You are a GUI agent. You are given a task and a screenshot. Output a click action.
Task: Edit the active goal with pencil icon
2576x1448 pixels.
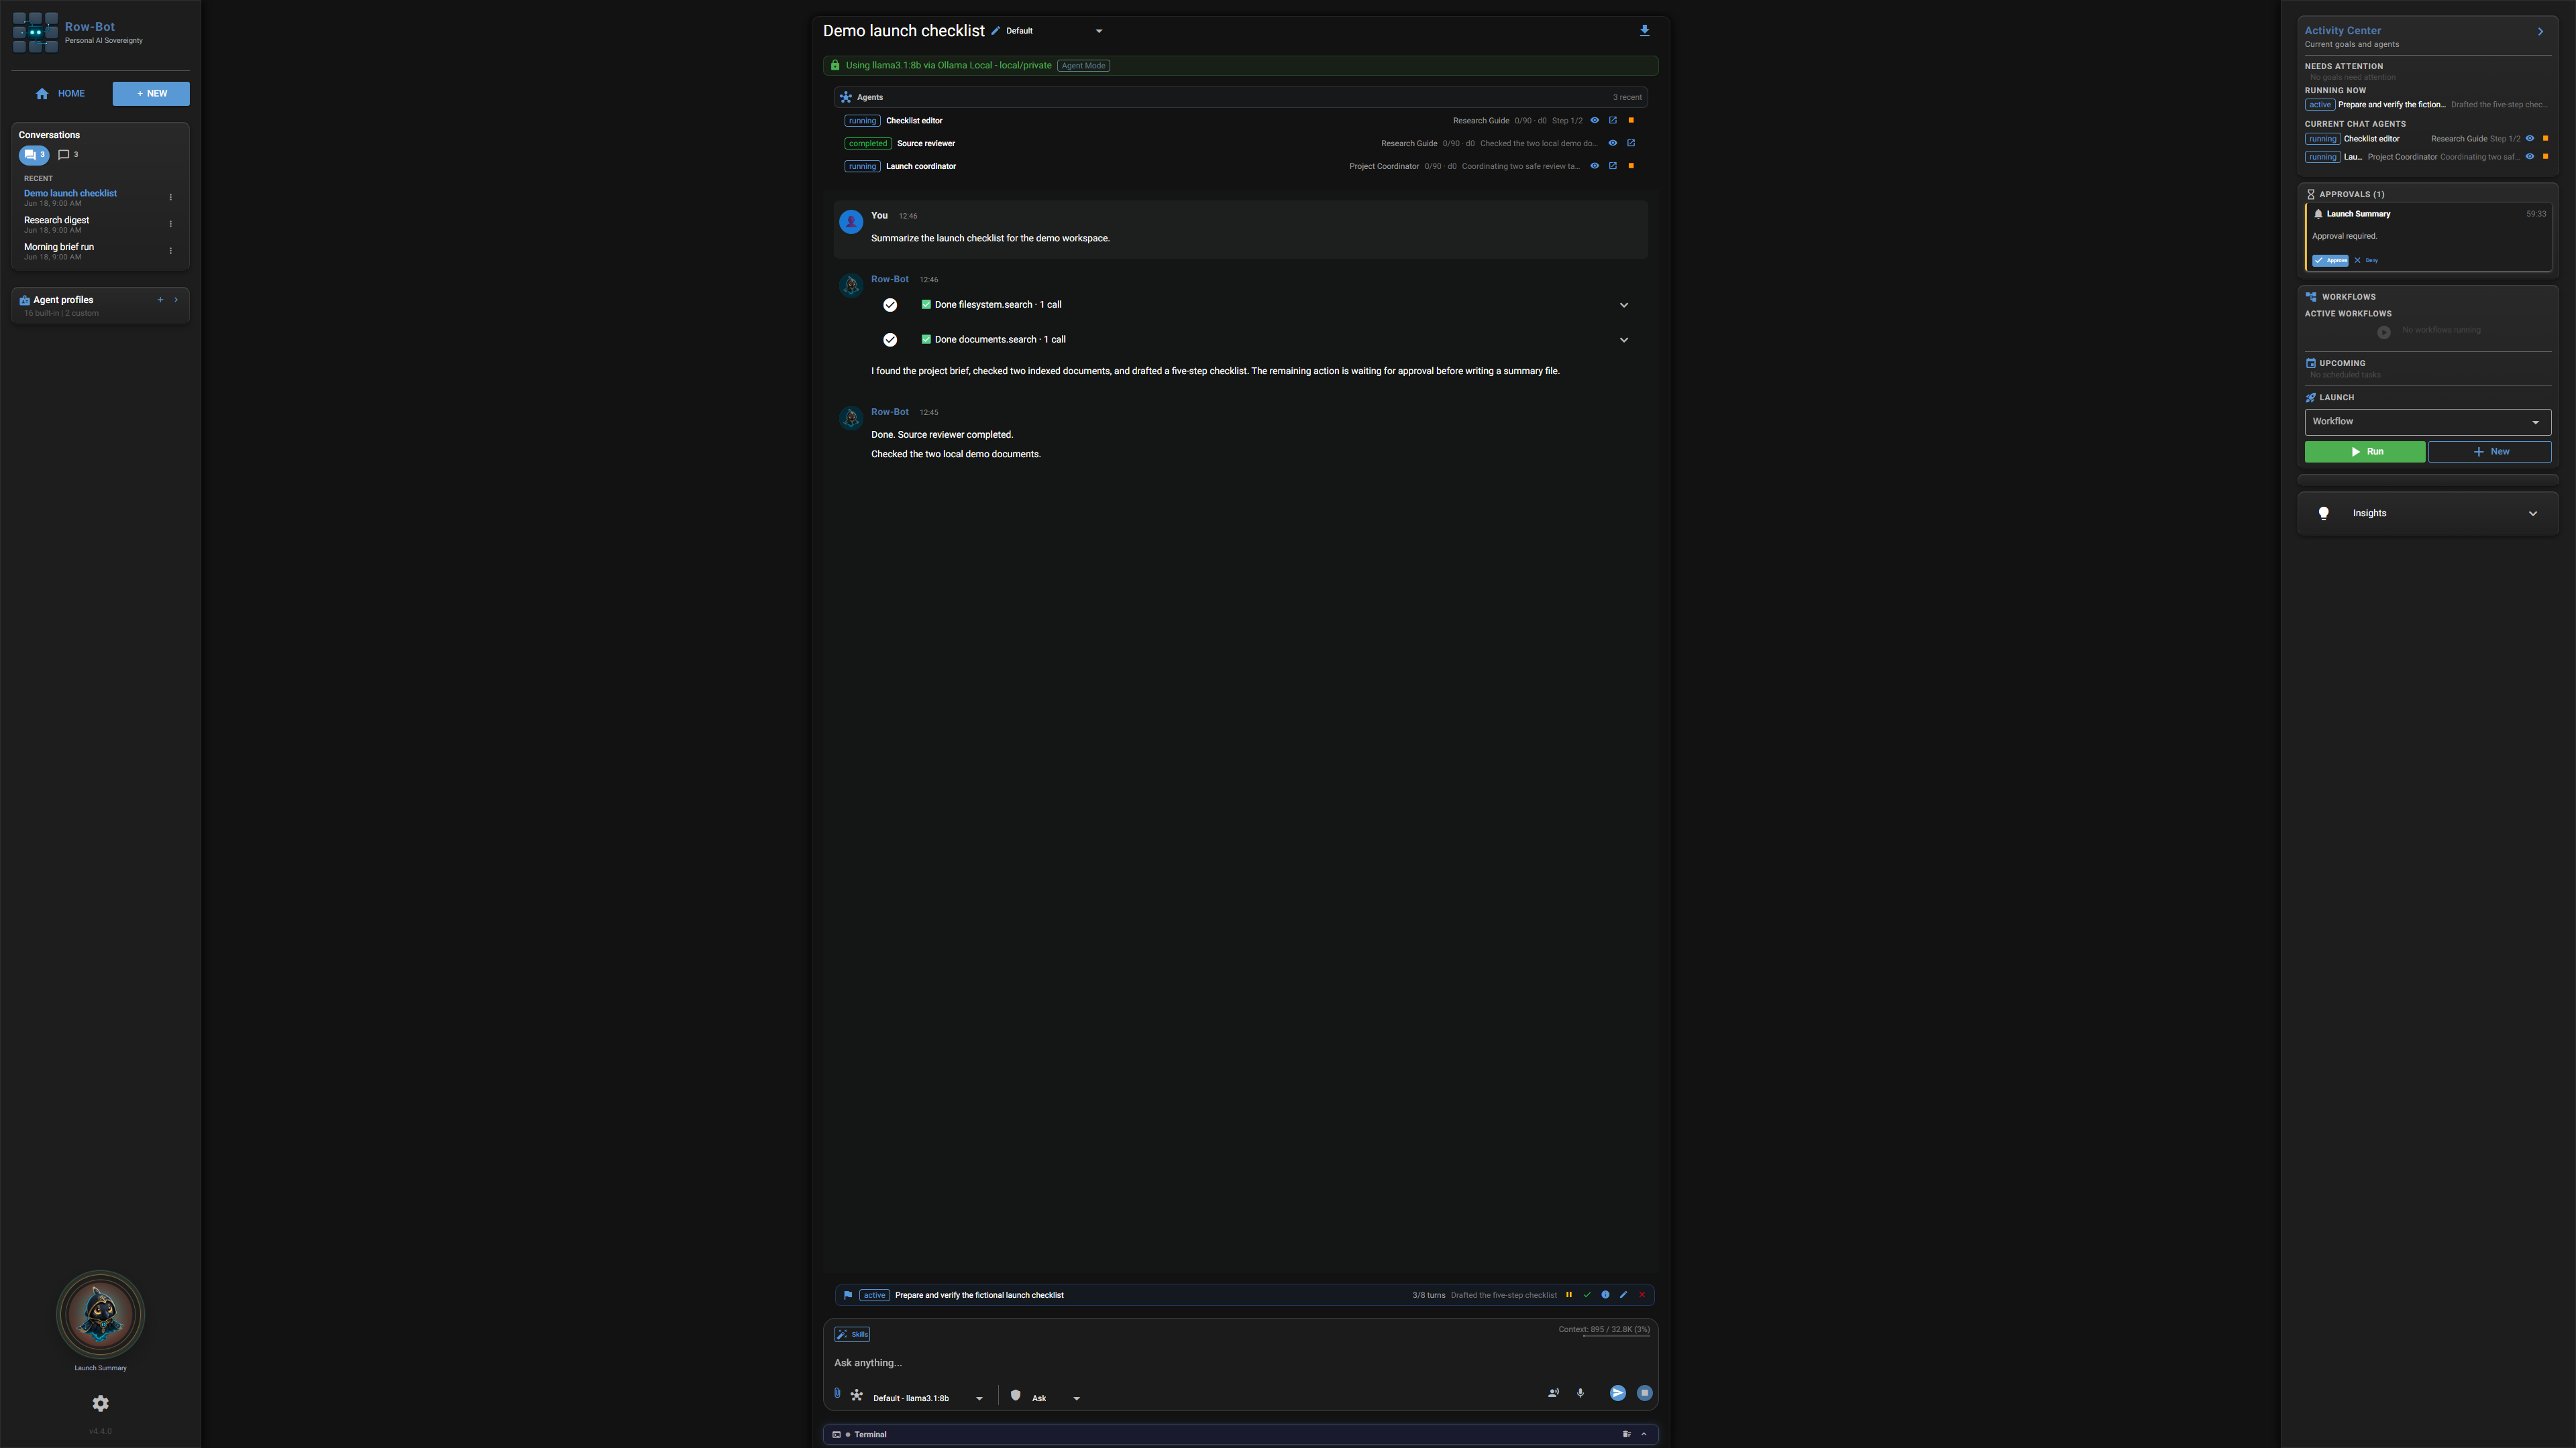pyautogui.click(x=1623, y=1295)
